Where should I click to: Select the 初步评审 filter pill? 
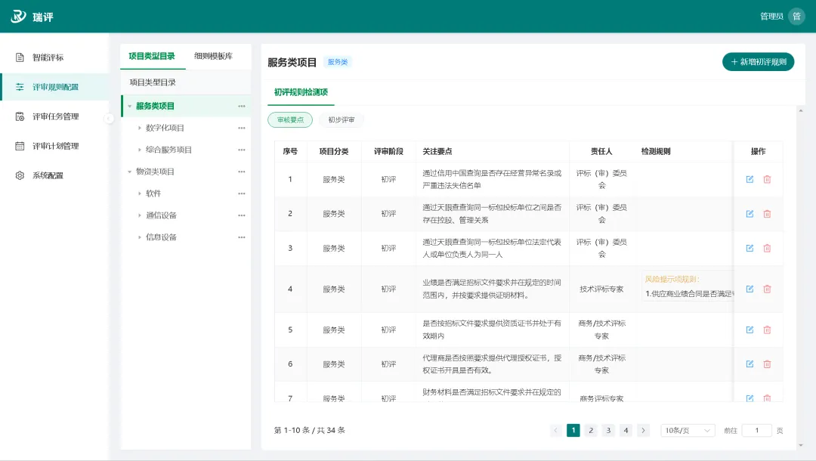[342, 119]
